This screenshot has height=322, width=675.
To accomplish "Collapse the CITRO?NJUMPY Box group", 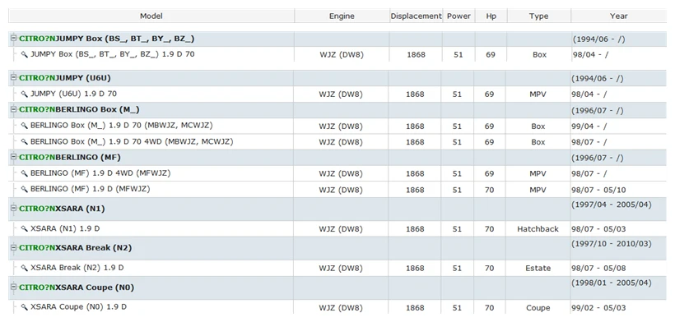I will click(14, 39).
